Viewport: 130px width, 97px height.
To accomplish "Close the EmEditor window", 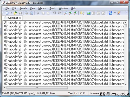I will pyautogui.click(x=124, y=2).
